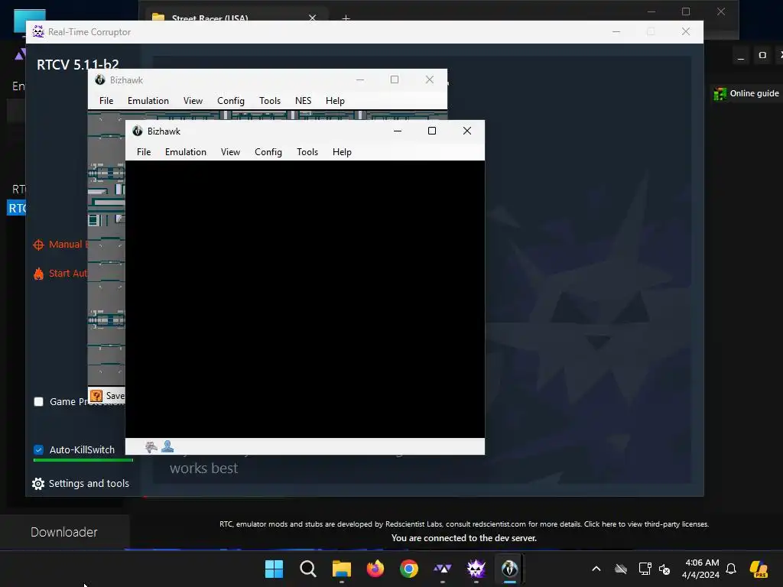Open Help menu in background Bizhawk window
Viewport: 783px width, 587px height.
pos(335,101)
